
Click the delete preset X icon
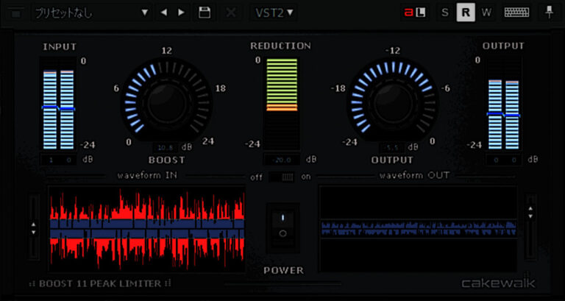tap(230, 13)
